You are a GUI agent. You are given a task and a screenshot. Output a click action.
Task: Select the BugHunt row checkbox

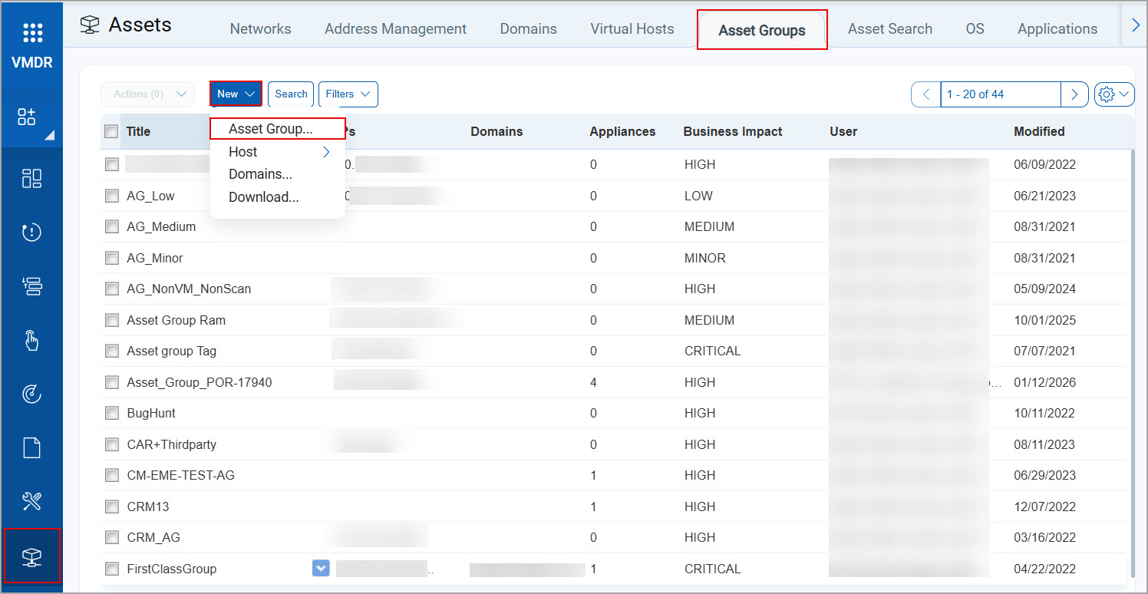tap(112, 413)
